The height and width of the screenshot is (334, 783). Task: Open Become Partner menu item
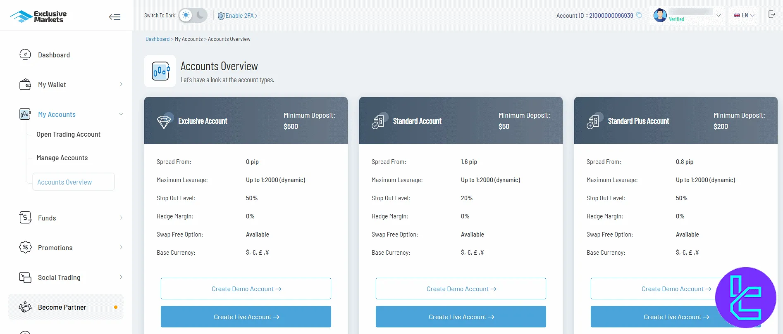[x=66, y=307]
